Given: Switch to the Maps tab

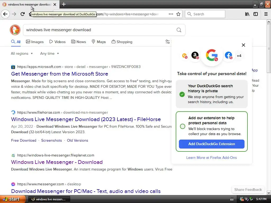Looking at the screenshot, I should pos(98,42).
